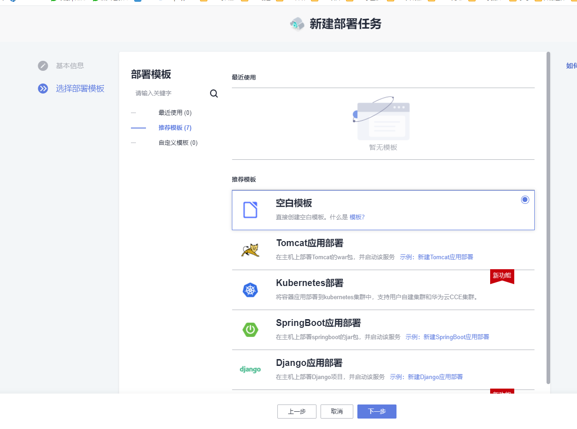This screenshot has height=429, width=577.
Task: Open the 模板? help link
Action: [357, 217]
